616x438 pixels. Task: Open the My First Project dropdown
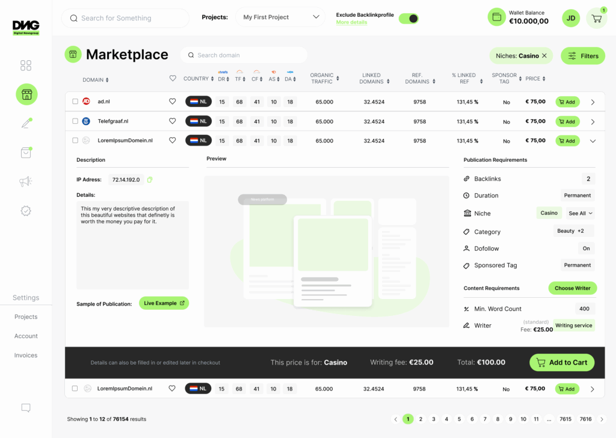pos(280,17)
